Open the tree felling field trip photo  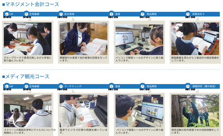(195, 111)
